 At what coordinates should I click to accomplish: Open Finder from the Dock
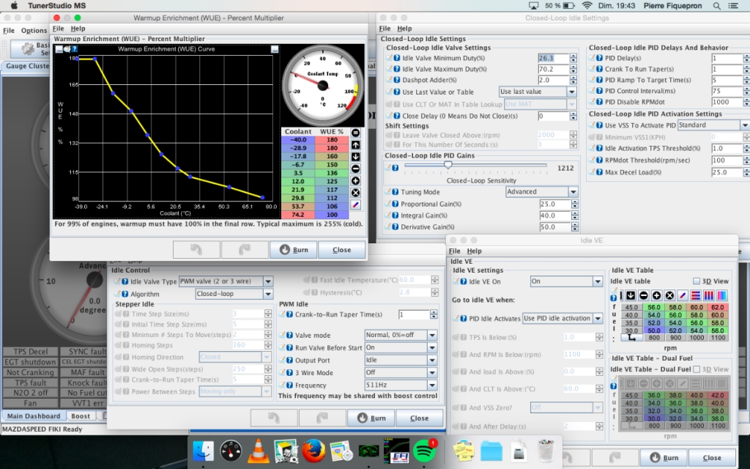[x=204, y=451]
